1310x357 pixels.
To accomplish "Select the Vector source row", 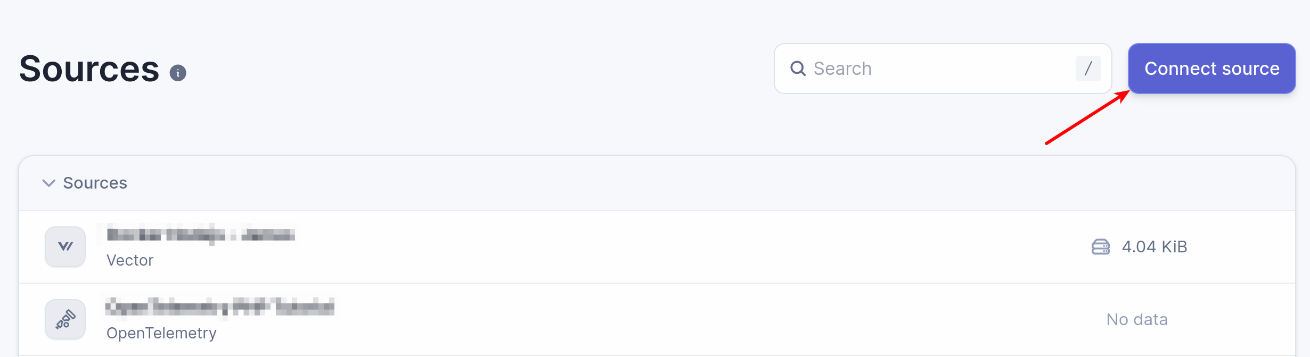I will [x=639, y=247].
